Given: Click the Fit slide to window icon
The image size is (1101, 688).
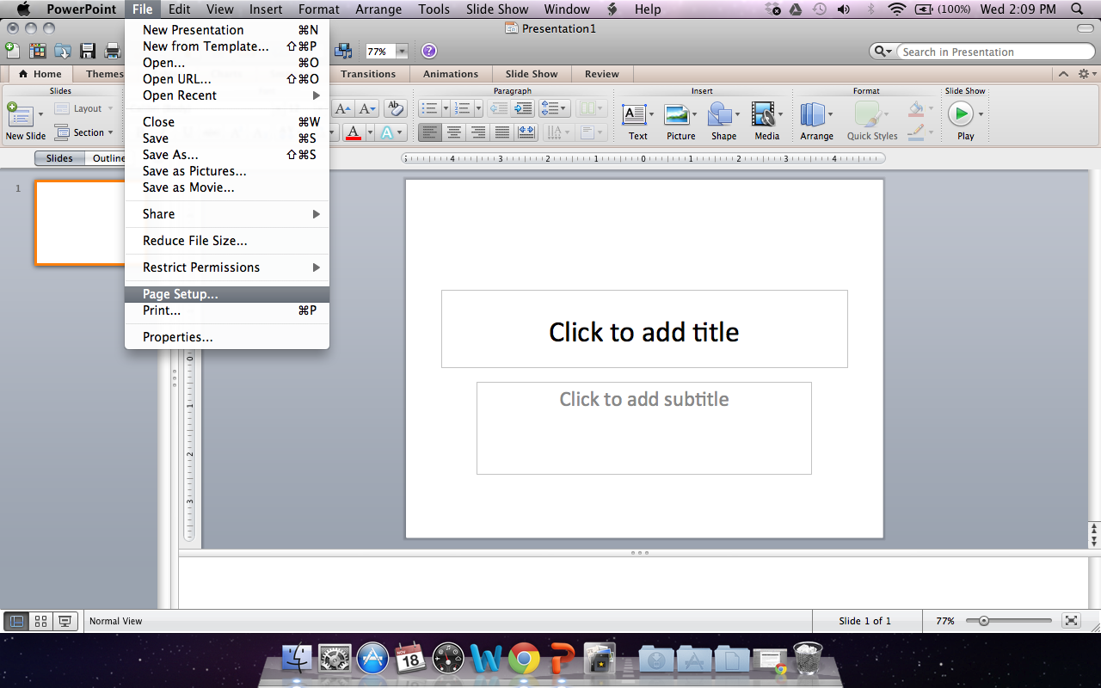Looking at the screenshot, I should pos(1071,620).
